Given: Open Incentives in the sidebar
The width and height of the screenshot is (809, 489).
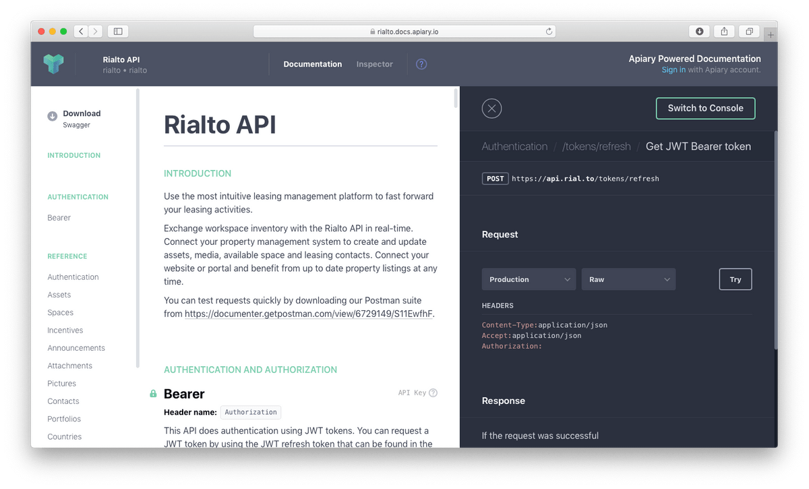Looking at the screenshot, I should pyautogui.click(x=65, y=330).
